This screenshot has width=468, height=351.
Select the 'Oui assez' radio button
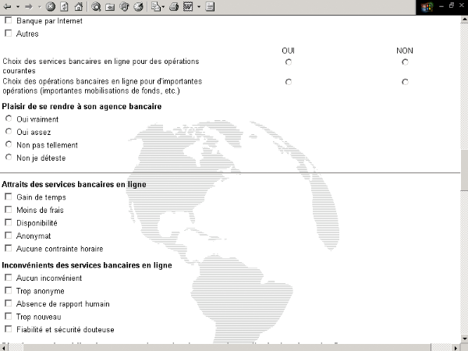[x=9, y=132]
